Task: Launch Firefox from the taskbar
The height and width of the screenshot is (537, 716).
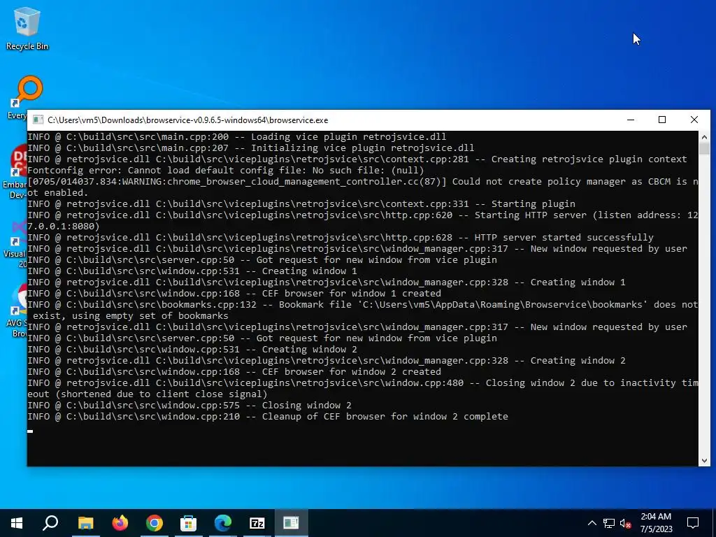Action: pos(120,523)
